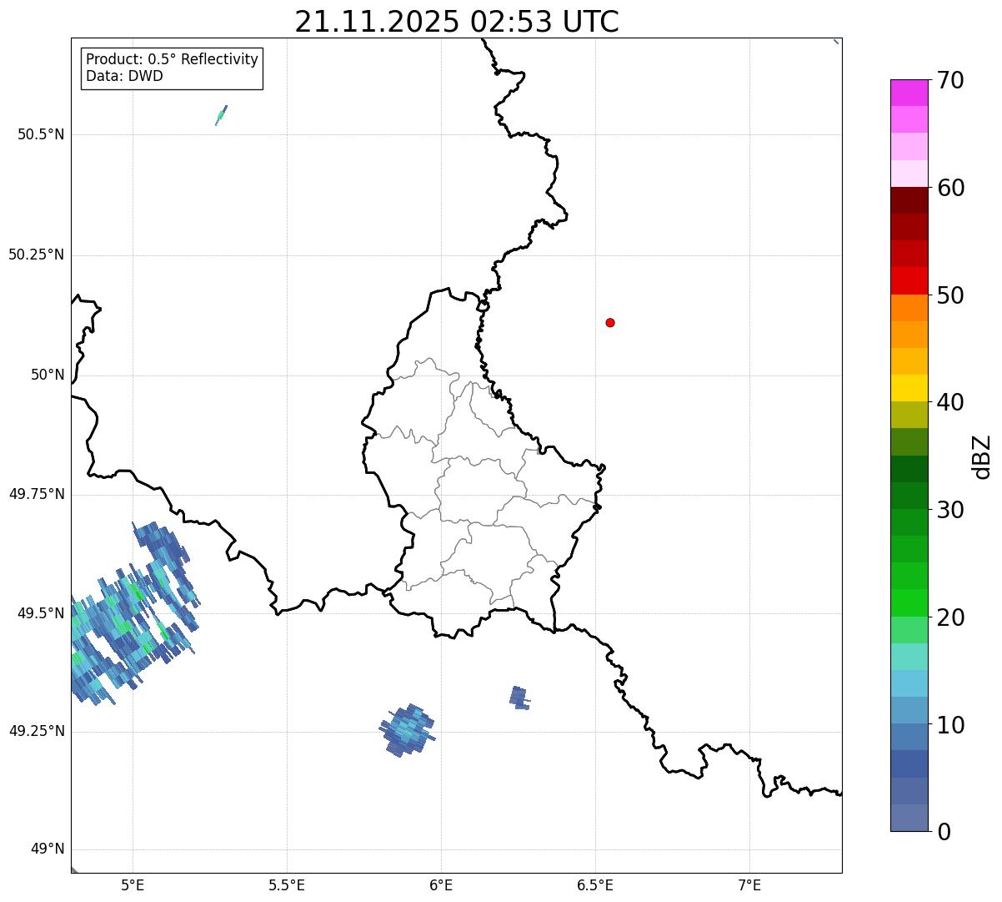Click the dBZ colorbar axis label

[x=982, y=456]
